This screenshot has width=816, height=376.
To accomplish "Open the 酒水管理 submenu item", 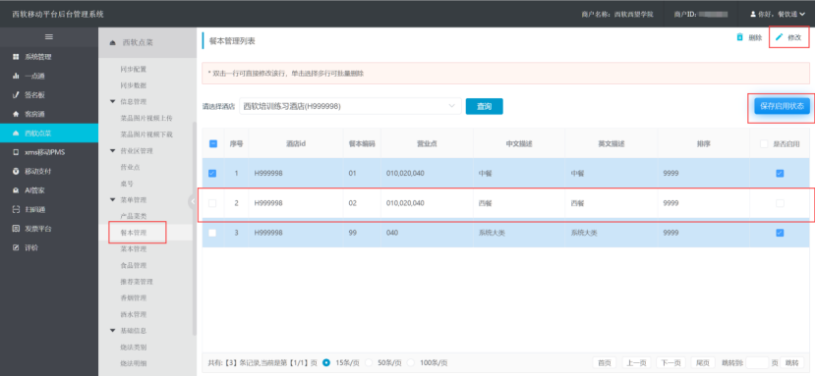I will coord(134,314).
